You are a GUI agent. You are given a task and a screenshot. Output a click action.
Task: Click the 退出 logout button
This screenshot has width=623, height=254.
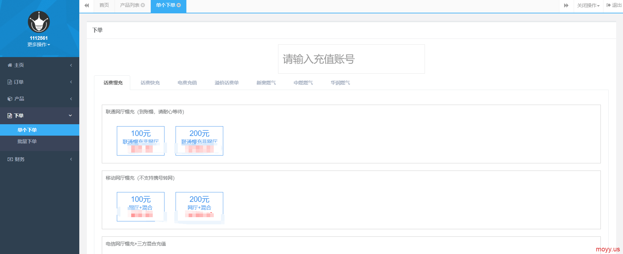[x=614, y=5]
